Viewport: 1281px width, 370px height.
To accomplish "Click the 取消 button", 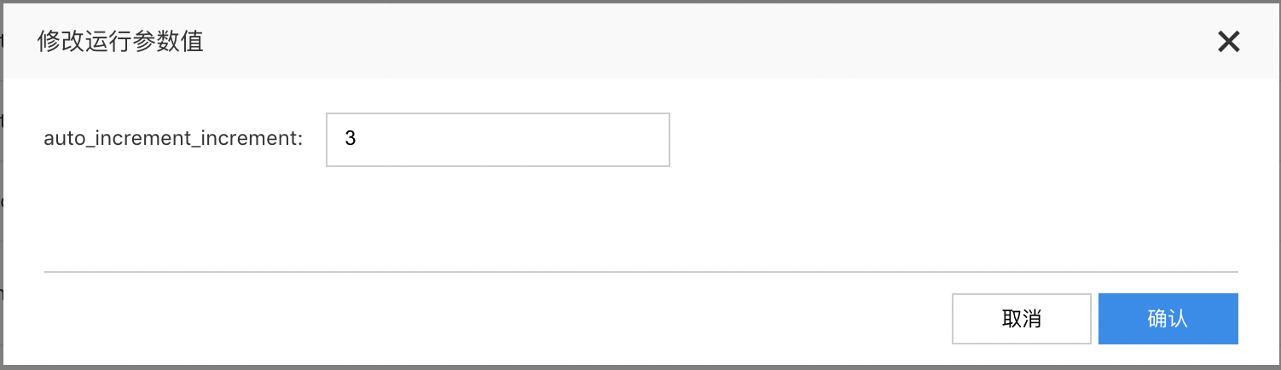I will pos(1022,319).
